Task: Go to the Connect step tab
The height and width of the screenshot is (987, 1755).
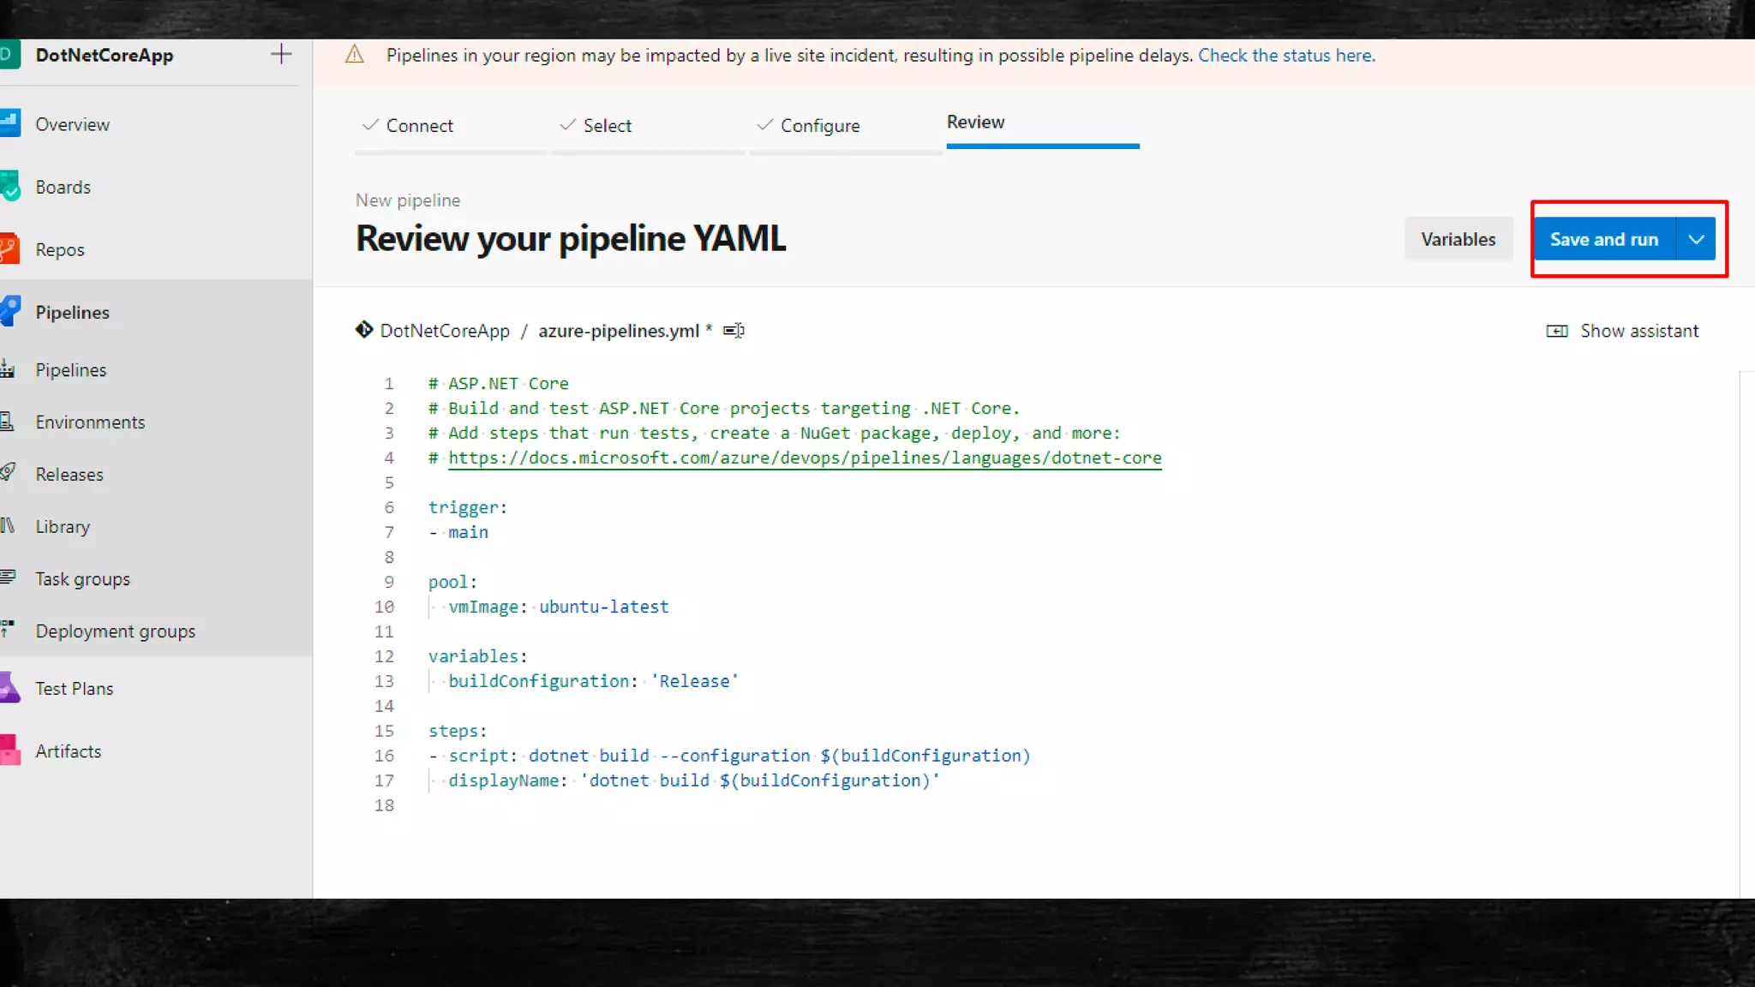Action: [419, 126]
